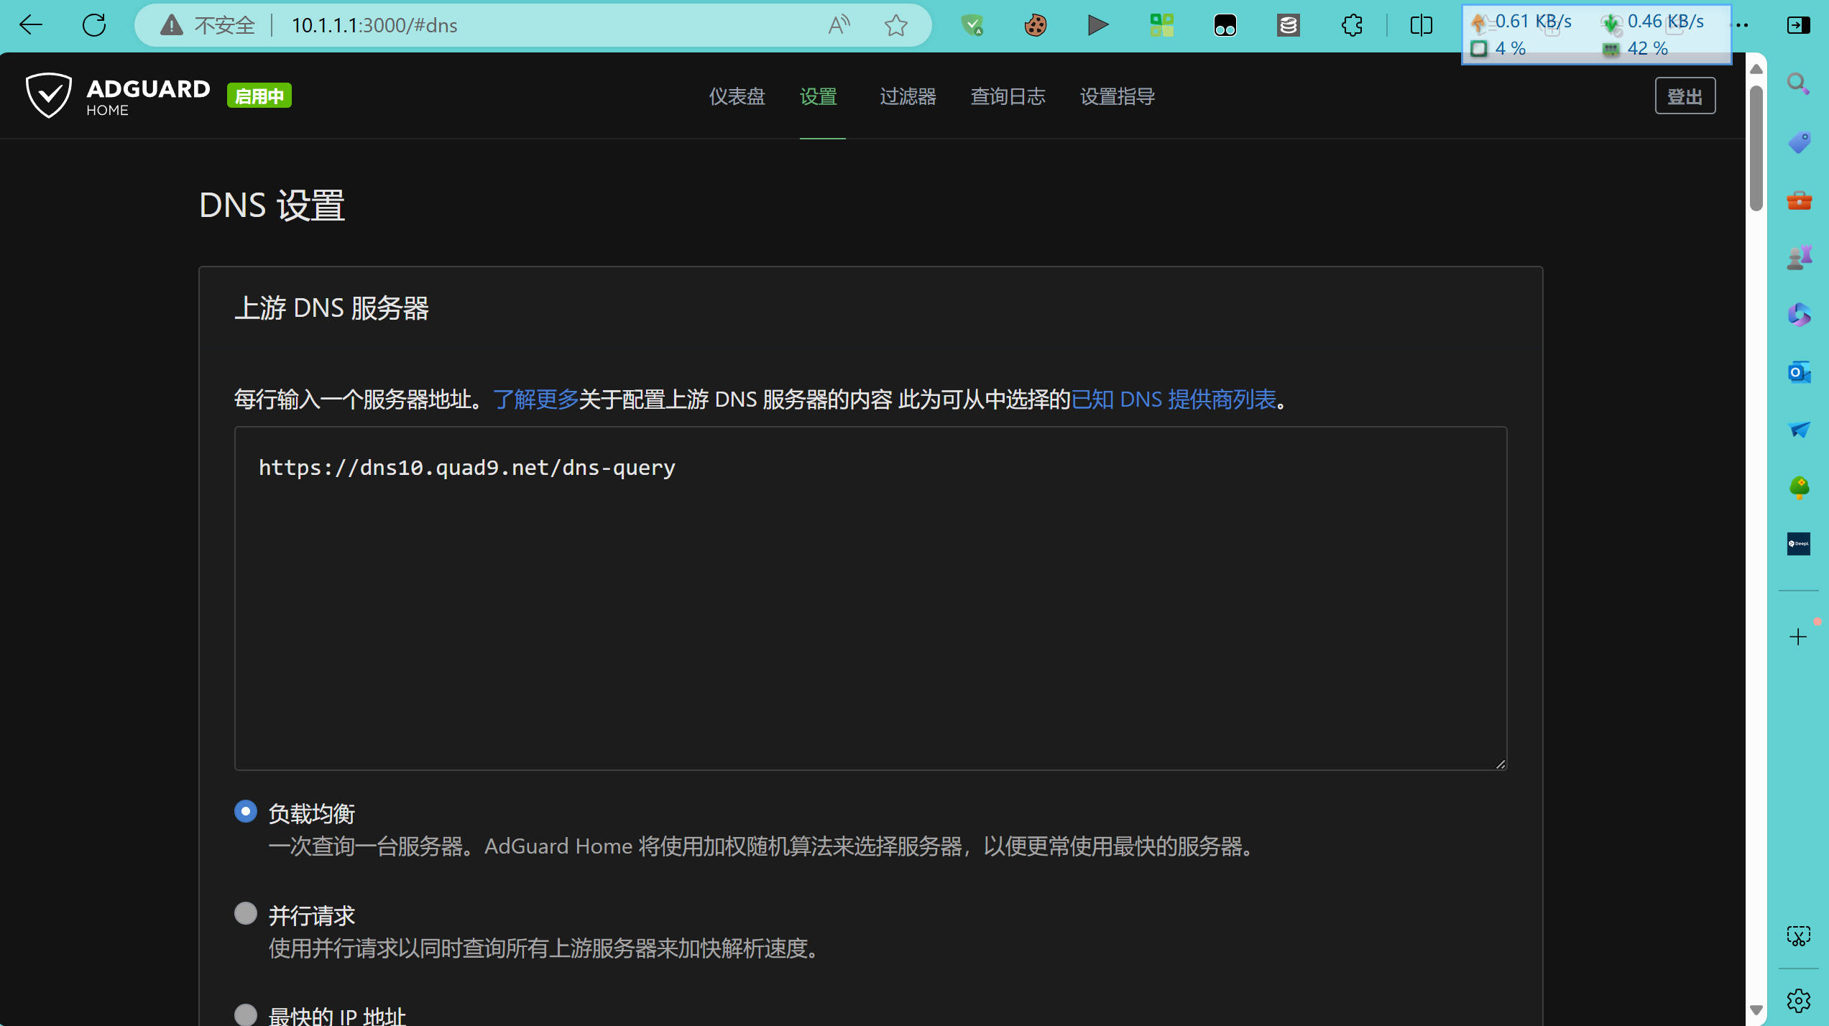Open the cookie extension icon
This screenshot has width=1829, height=1026.
click(1036, 25)
